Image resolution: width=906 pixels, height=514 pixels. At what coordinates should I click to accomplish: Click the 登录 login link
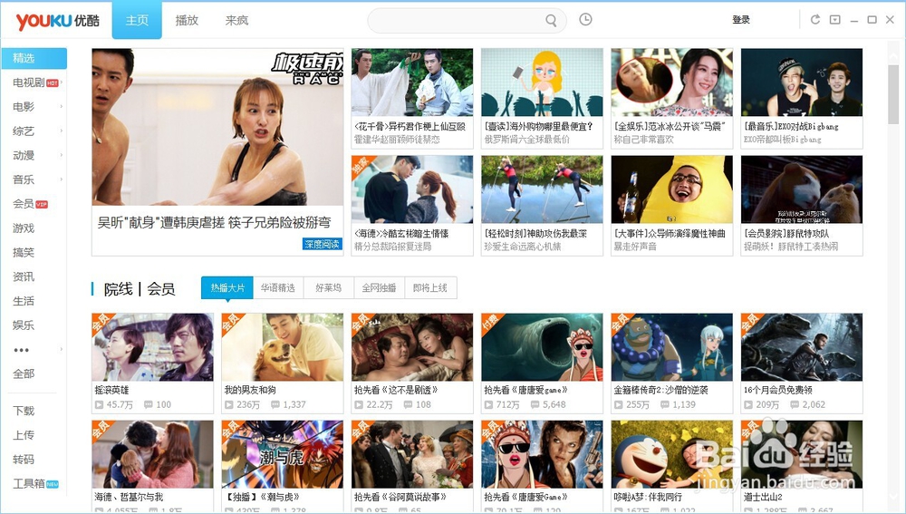(x=741, y=20)
